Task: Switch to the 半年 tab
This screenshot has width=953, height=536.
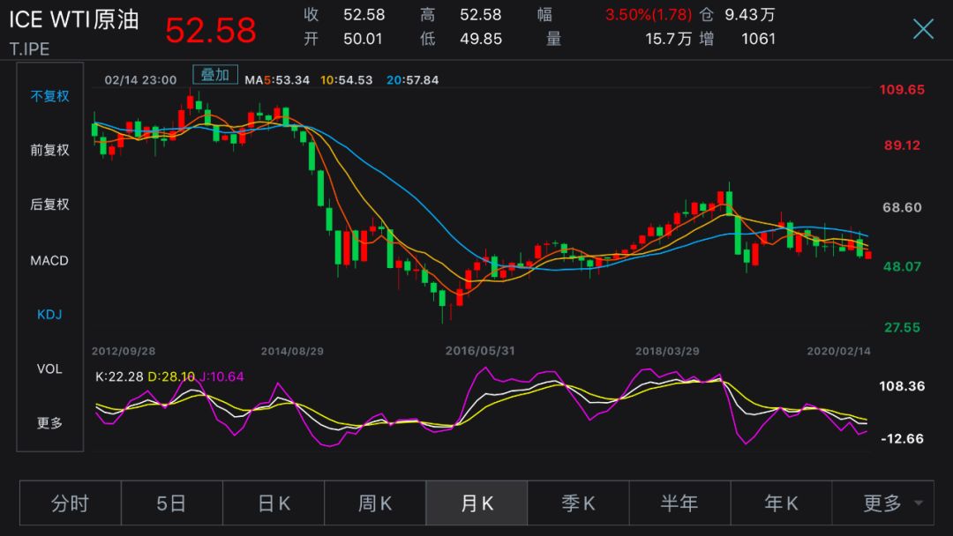Action: tap(679, 503)
